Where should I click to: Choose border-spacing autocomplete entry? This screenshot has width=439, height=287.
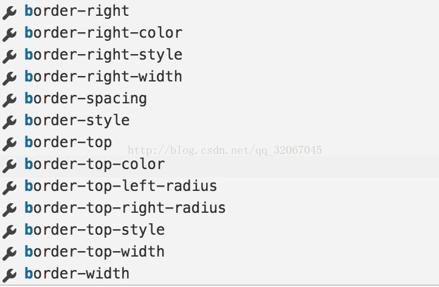click(219, 99)
